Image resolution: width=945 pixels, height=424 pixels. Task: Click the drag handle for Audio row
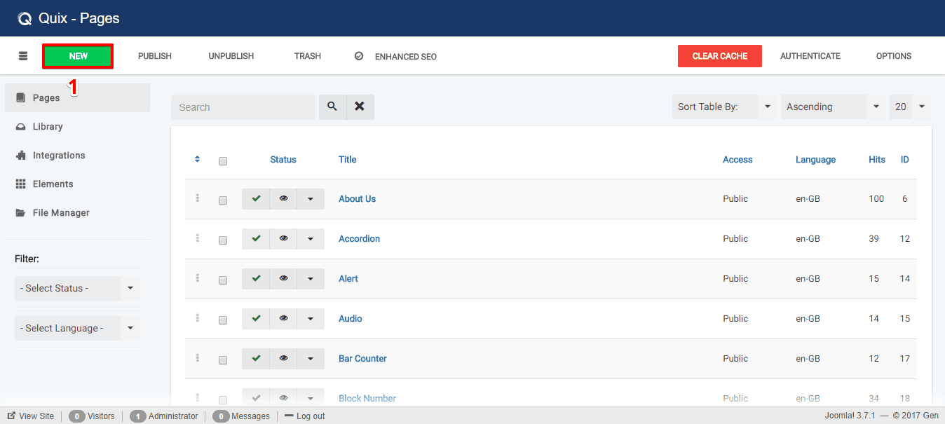pos(198,318)
